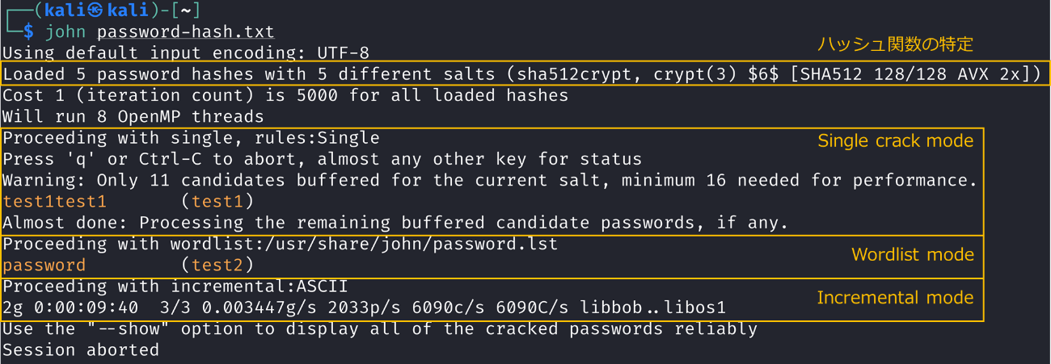Screen dimensions: 1051x364
Task: Click the 'Incremental mode' label
Action: click(x=895, y=298)
